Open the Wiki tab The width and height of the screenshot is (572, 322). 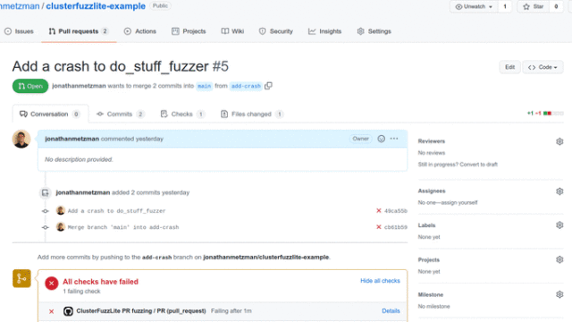pos(232,31)
